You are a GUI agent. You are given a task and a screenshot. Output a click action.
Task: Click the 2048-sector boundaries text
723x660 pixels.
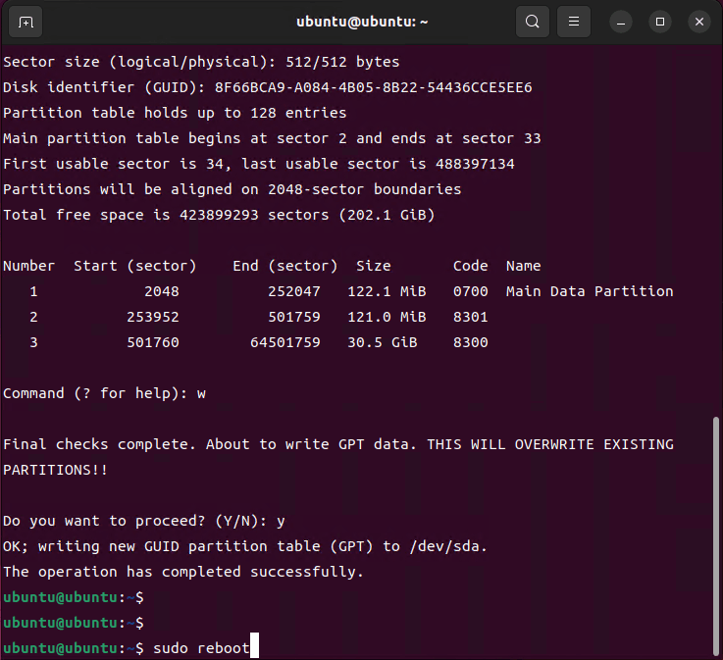pos(364,189)
